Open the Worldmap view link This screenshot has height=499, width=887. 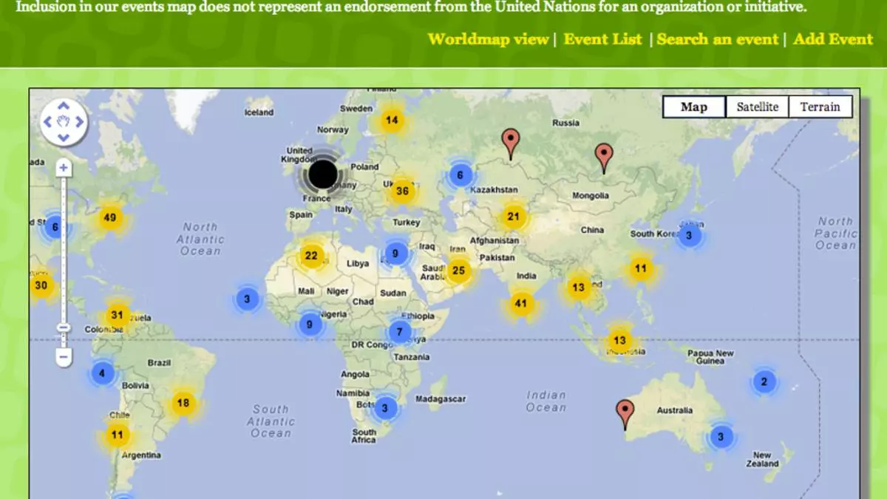tap(488, 39)
